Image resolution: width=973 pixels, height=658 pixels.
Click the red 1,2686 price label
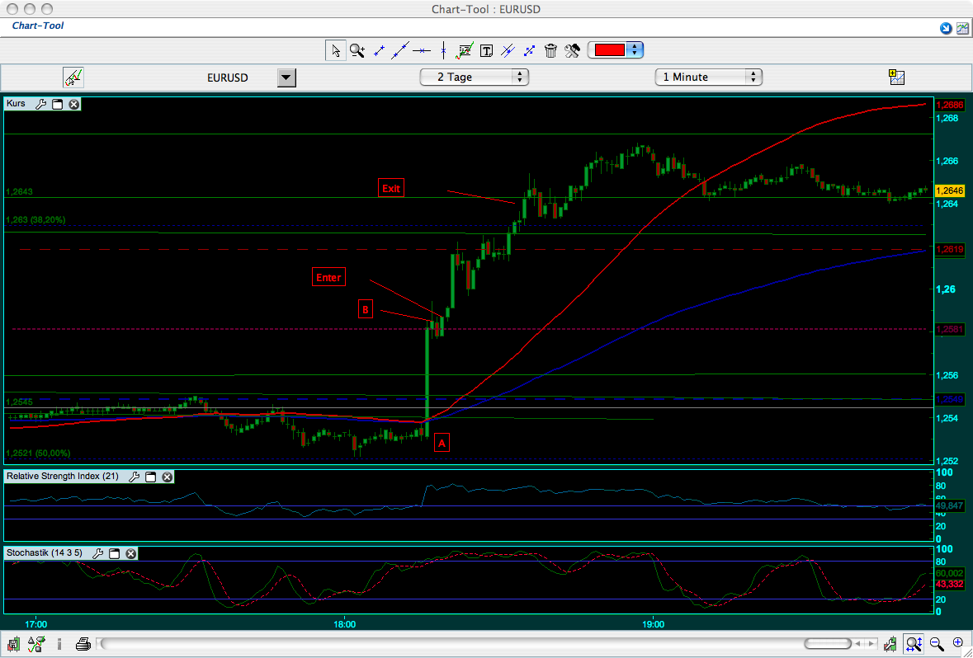(950, 106)
